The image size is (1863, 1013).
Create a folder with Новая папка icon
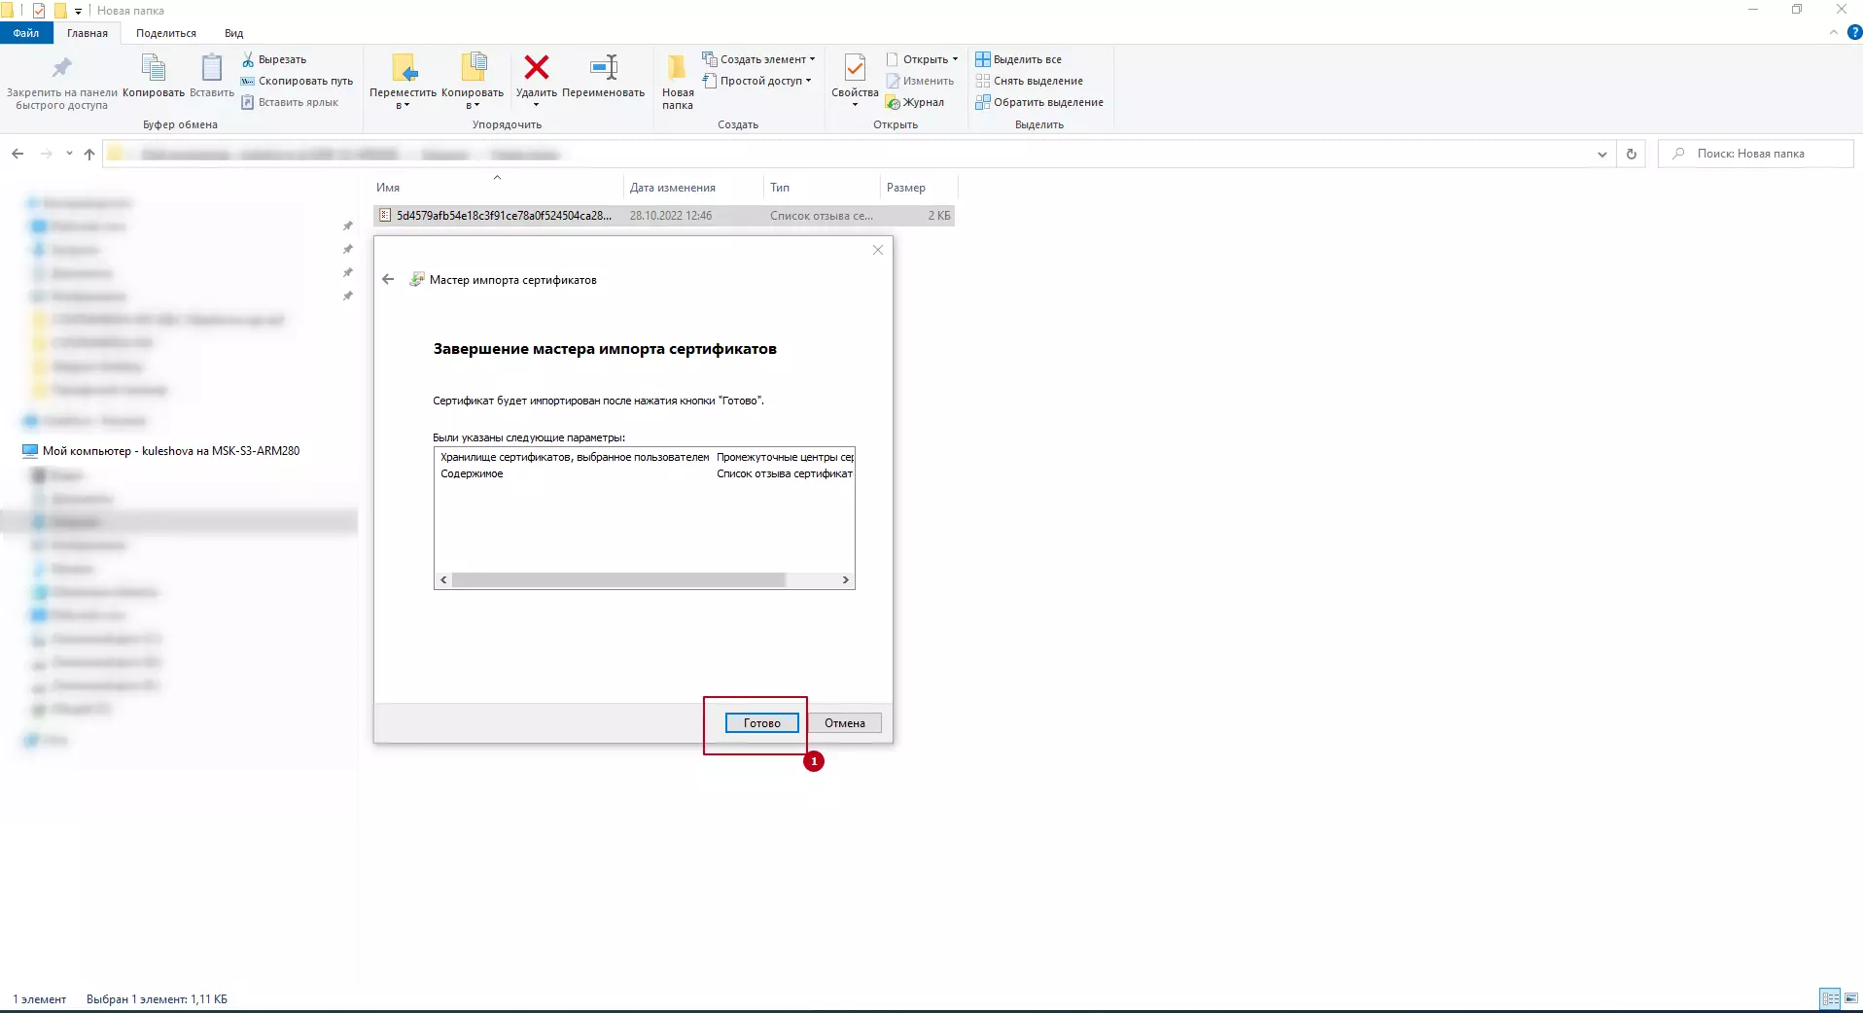[677, 68]
